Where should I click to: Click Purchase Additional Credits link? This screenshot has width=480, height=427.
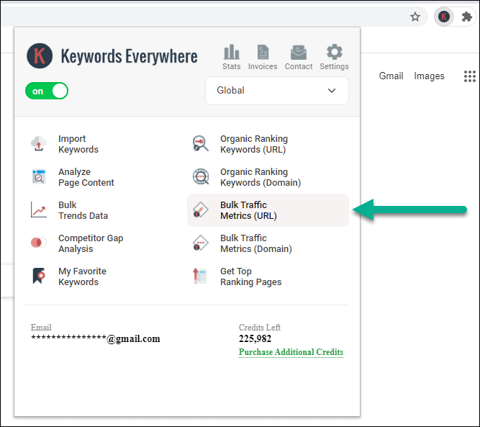point(291,352)
